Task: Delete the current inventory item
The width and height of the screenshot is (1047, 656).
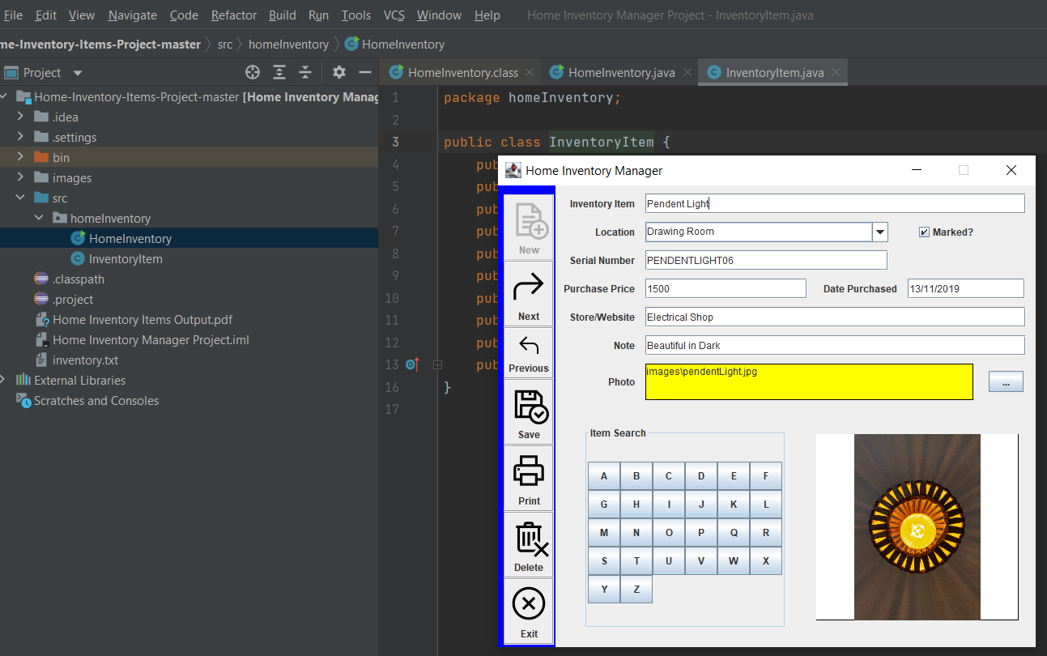Action: [528, 545]
